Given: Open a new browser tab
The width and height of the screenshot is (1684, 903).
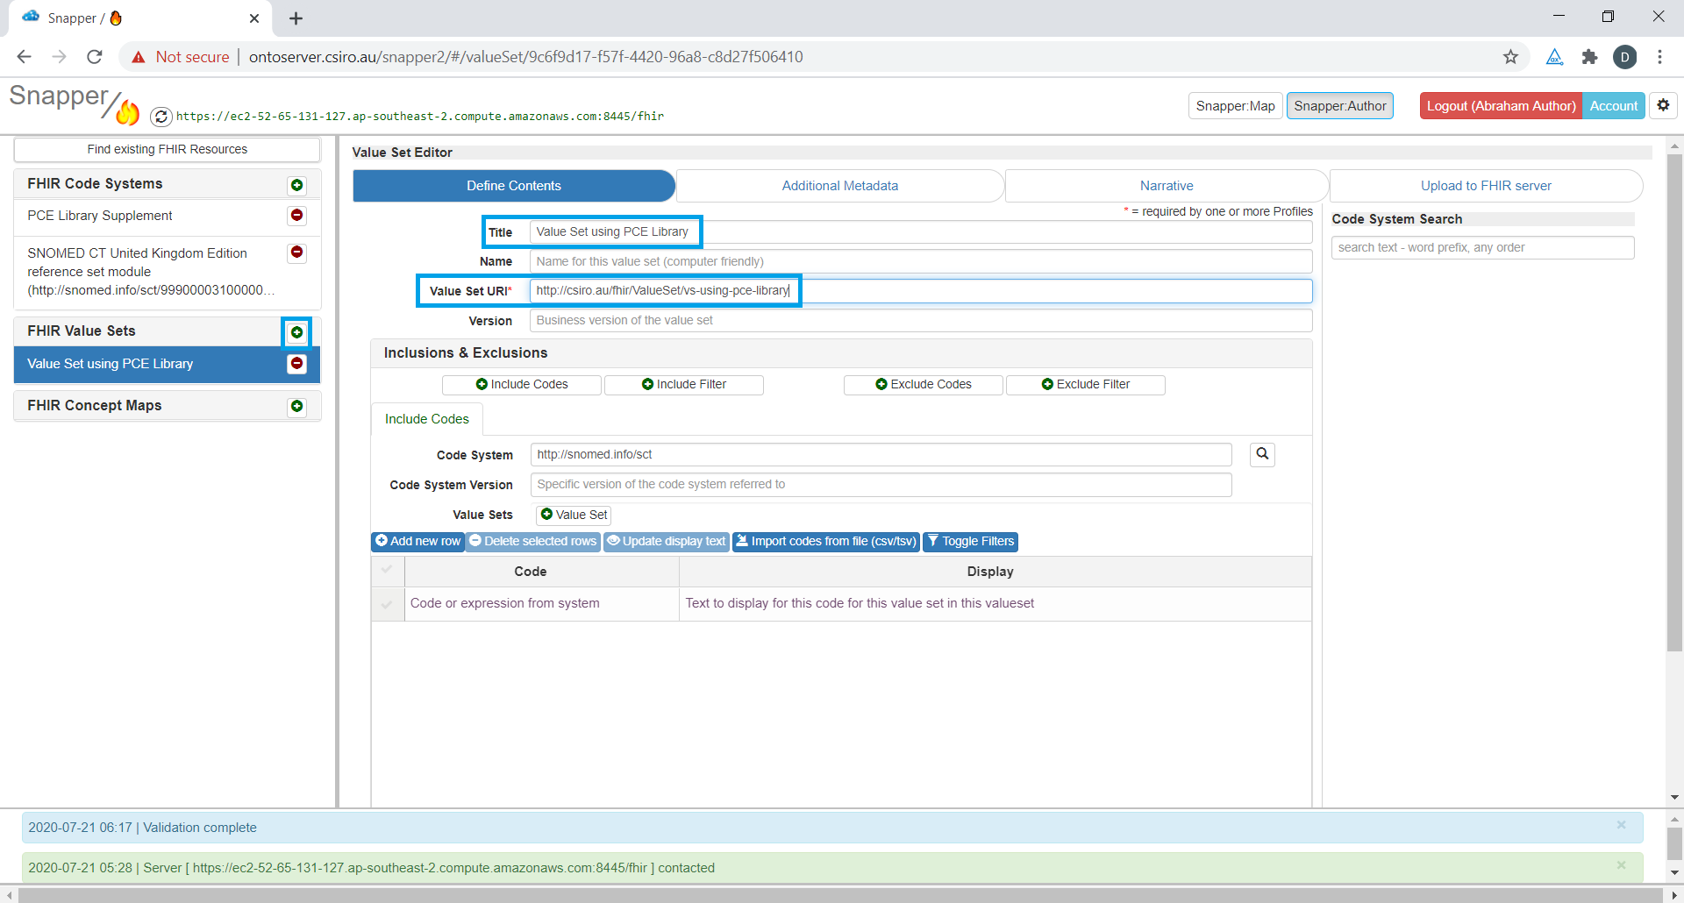Looking at the screenshot, I should pos(296,18).
